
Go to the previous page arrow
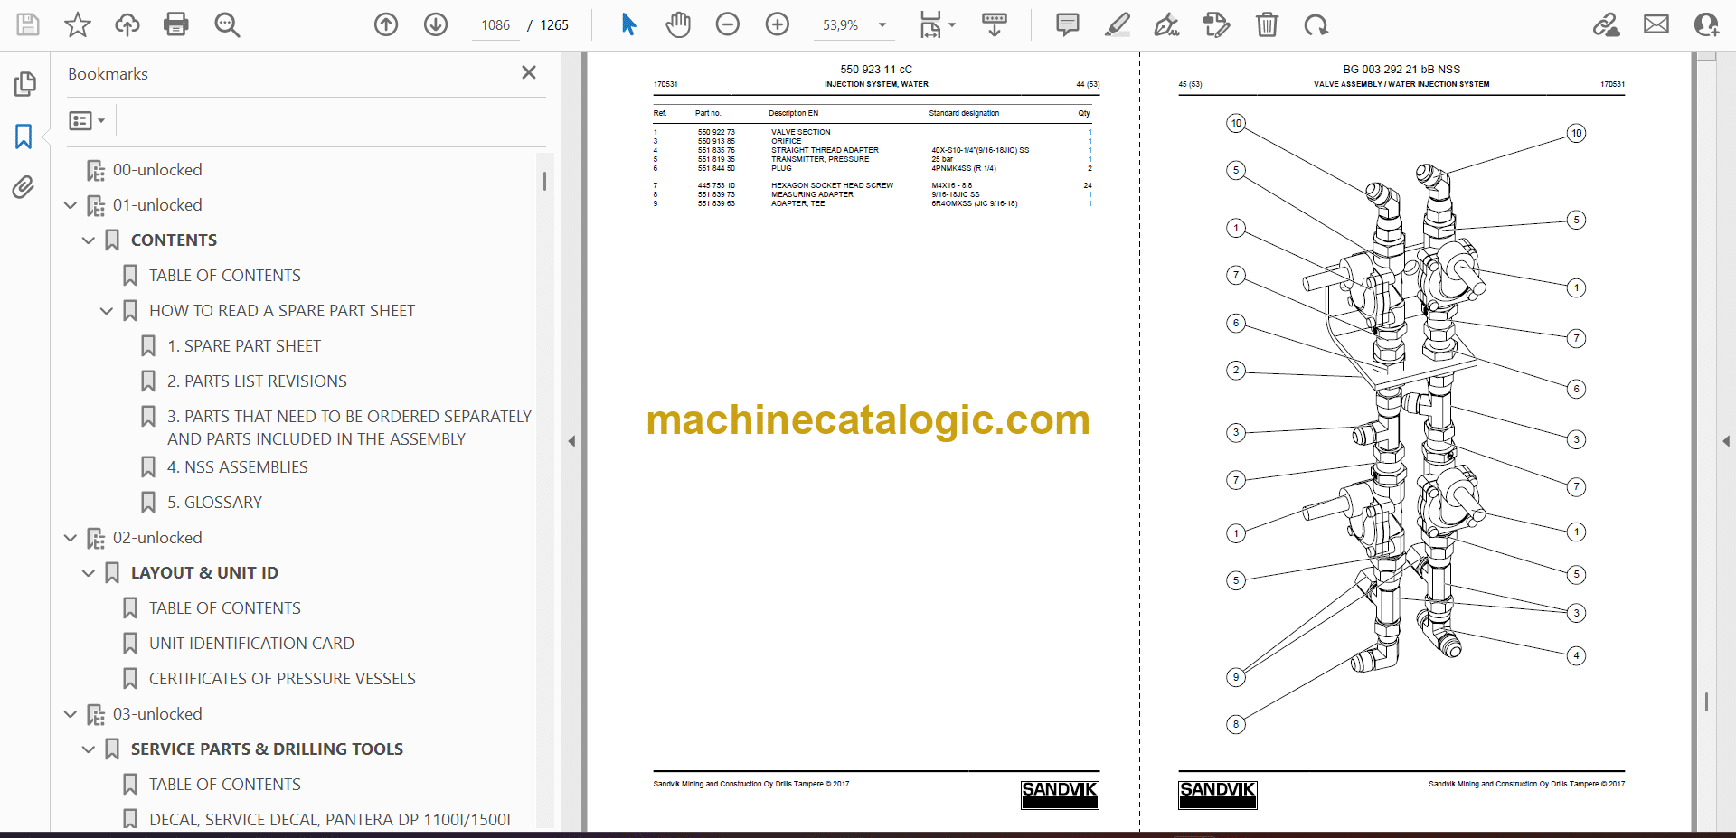pos(386,24)
